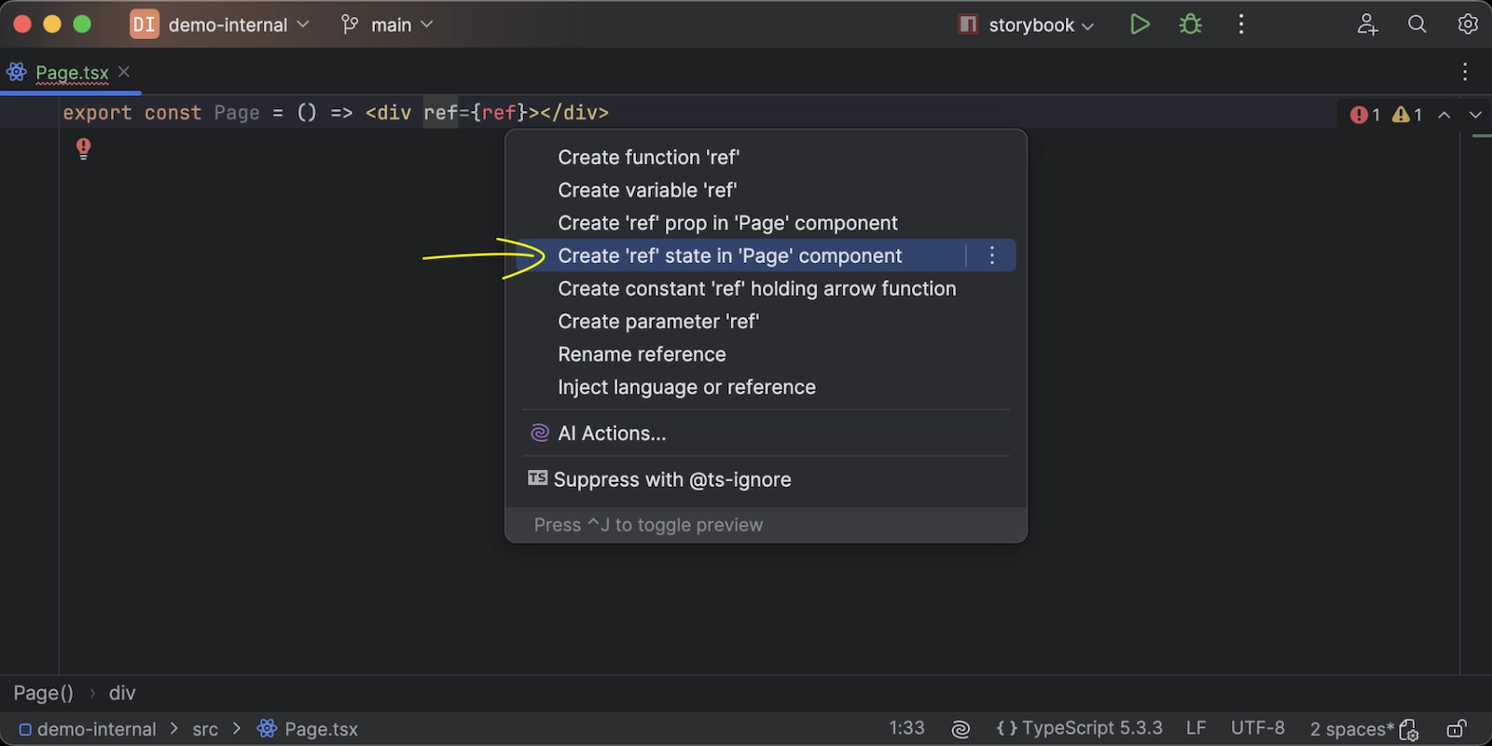The image size is (1492, 746).
Task: Close the Page.tsx tab
Action: [124, 72]
